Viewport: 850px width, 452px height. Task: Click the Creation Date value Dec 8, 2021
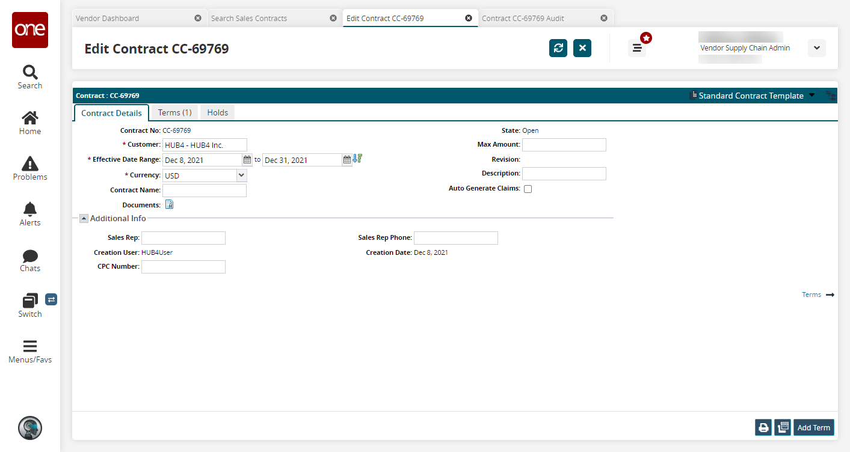[431, 252]
